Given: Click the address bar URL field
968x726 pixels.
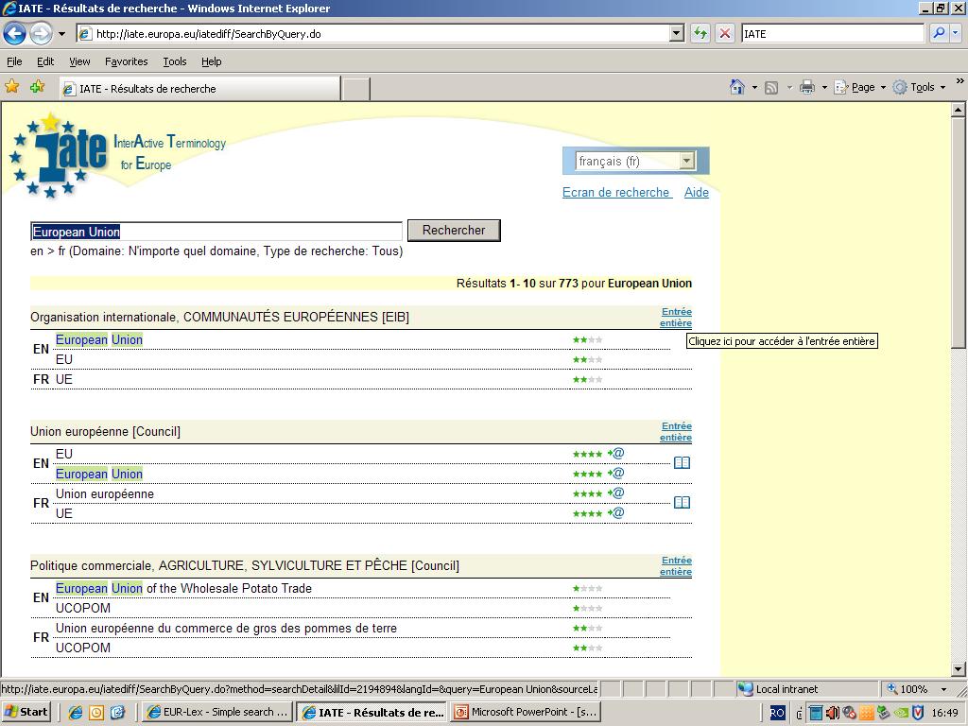Looking at the screenshot, I should [x=373, y=34].
